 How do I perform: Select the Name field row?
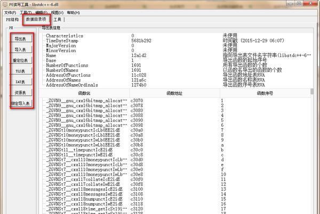pos(175,55)
